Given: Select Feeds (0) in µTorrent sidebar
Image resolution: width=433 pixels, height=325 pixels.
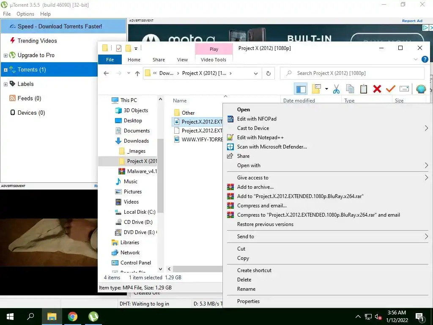Looking at the screenshot, I should (x=29, y=98).
